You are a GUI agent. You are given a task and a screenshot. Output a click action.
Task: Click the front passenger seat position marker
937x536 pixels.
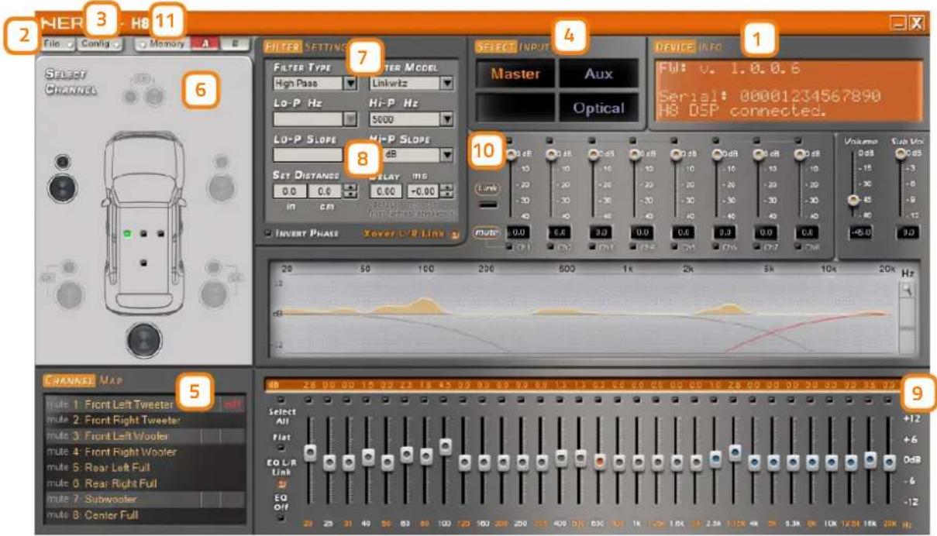click(x=160, y=232)
